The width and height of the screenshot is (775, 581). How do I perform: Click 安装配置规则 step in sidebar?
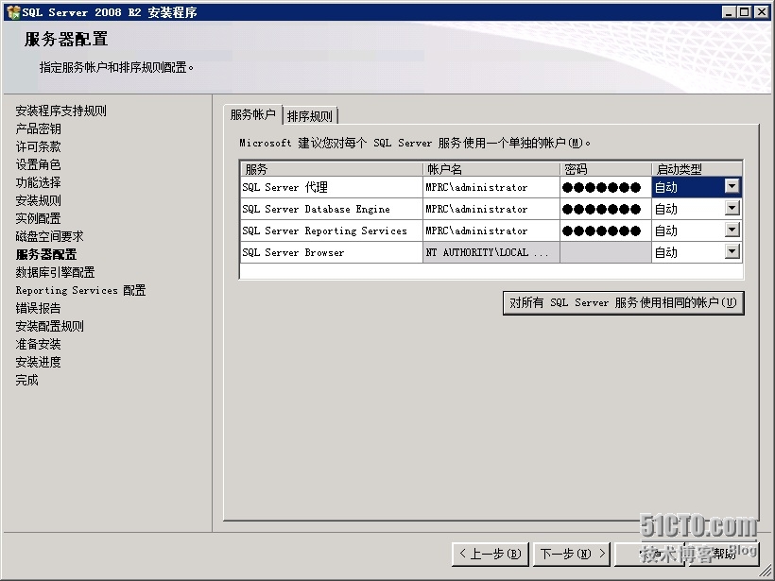point(49,326)
